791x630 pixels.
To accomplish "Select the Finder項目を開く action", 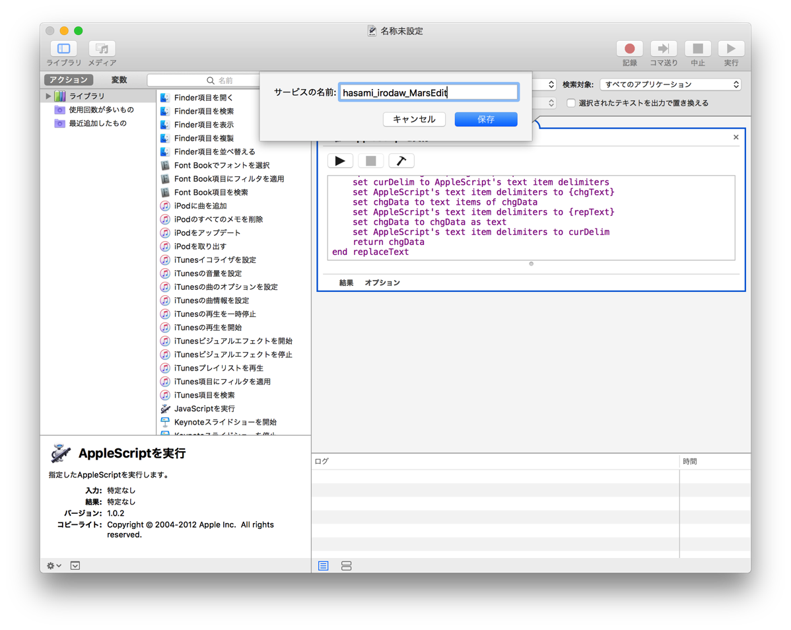I will click(x=203, y=98).
